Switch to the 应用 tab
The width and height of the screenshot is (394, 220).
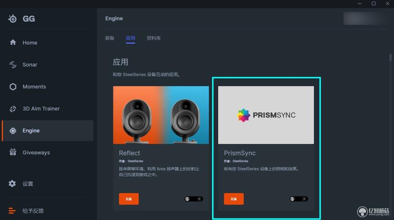pos(131,38)
